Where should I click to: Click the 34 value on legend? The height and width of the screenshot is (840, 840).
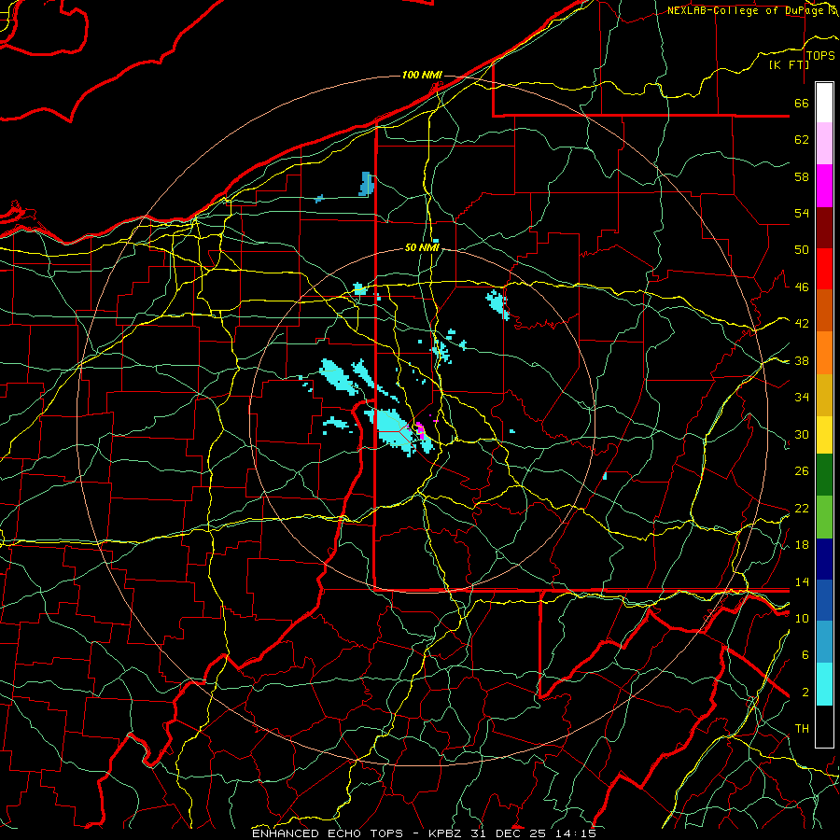click(802, 398)
